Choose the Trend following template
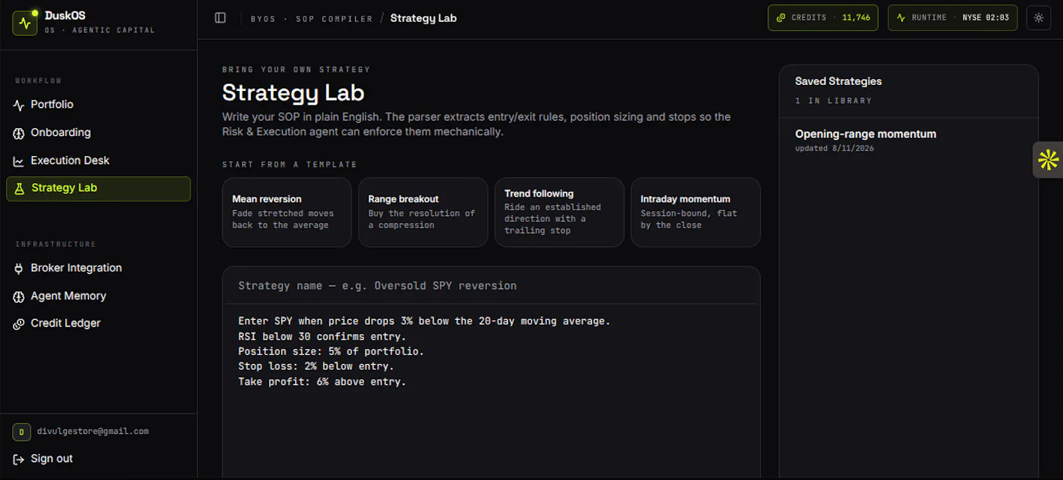 [559, 212]
